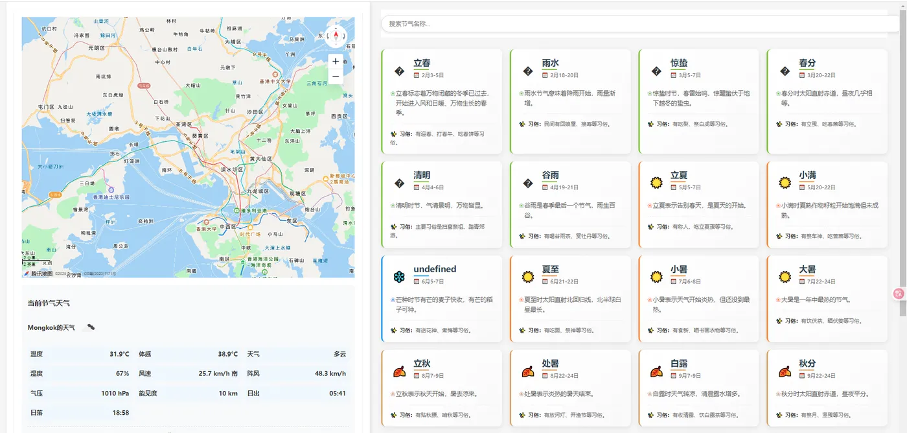The image size is (907, 433).
Task: Click the sun icon on 夏至 card
Action: point(527,277)
